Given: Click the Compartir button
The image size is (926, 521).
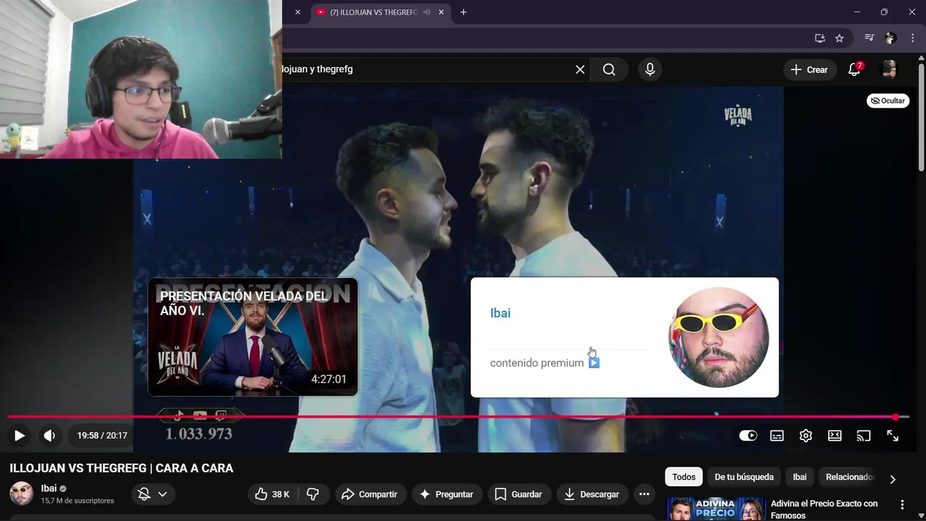Looking at the screenshot, I should click(x=370, y=494).
